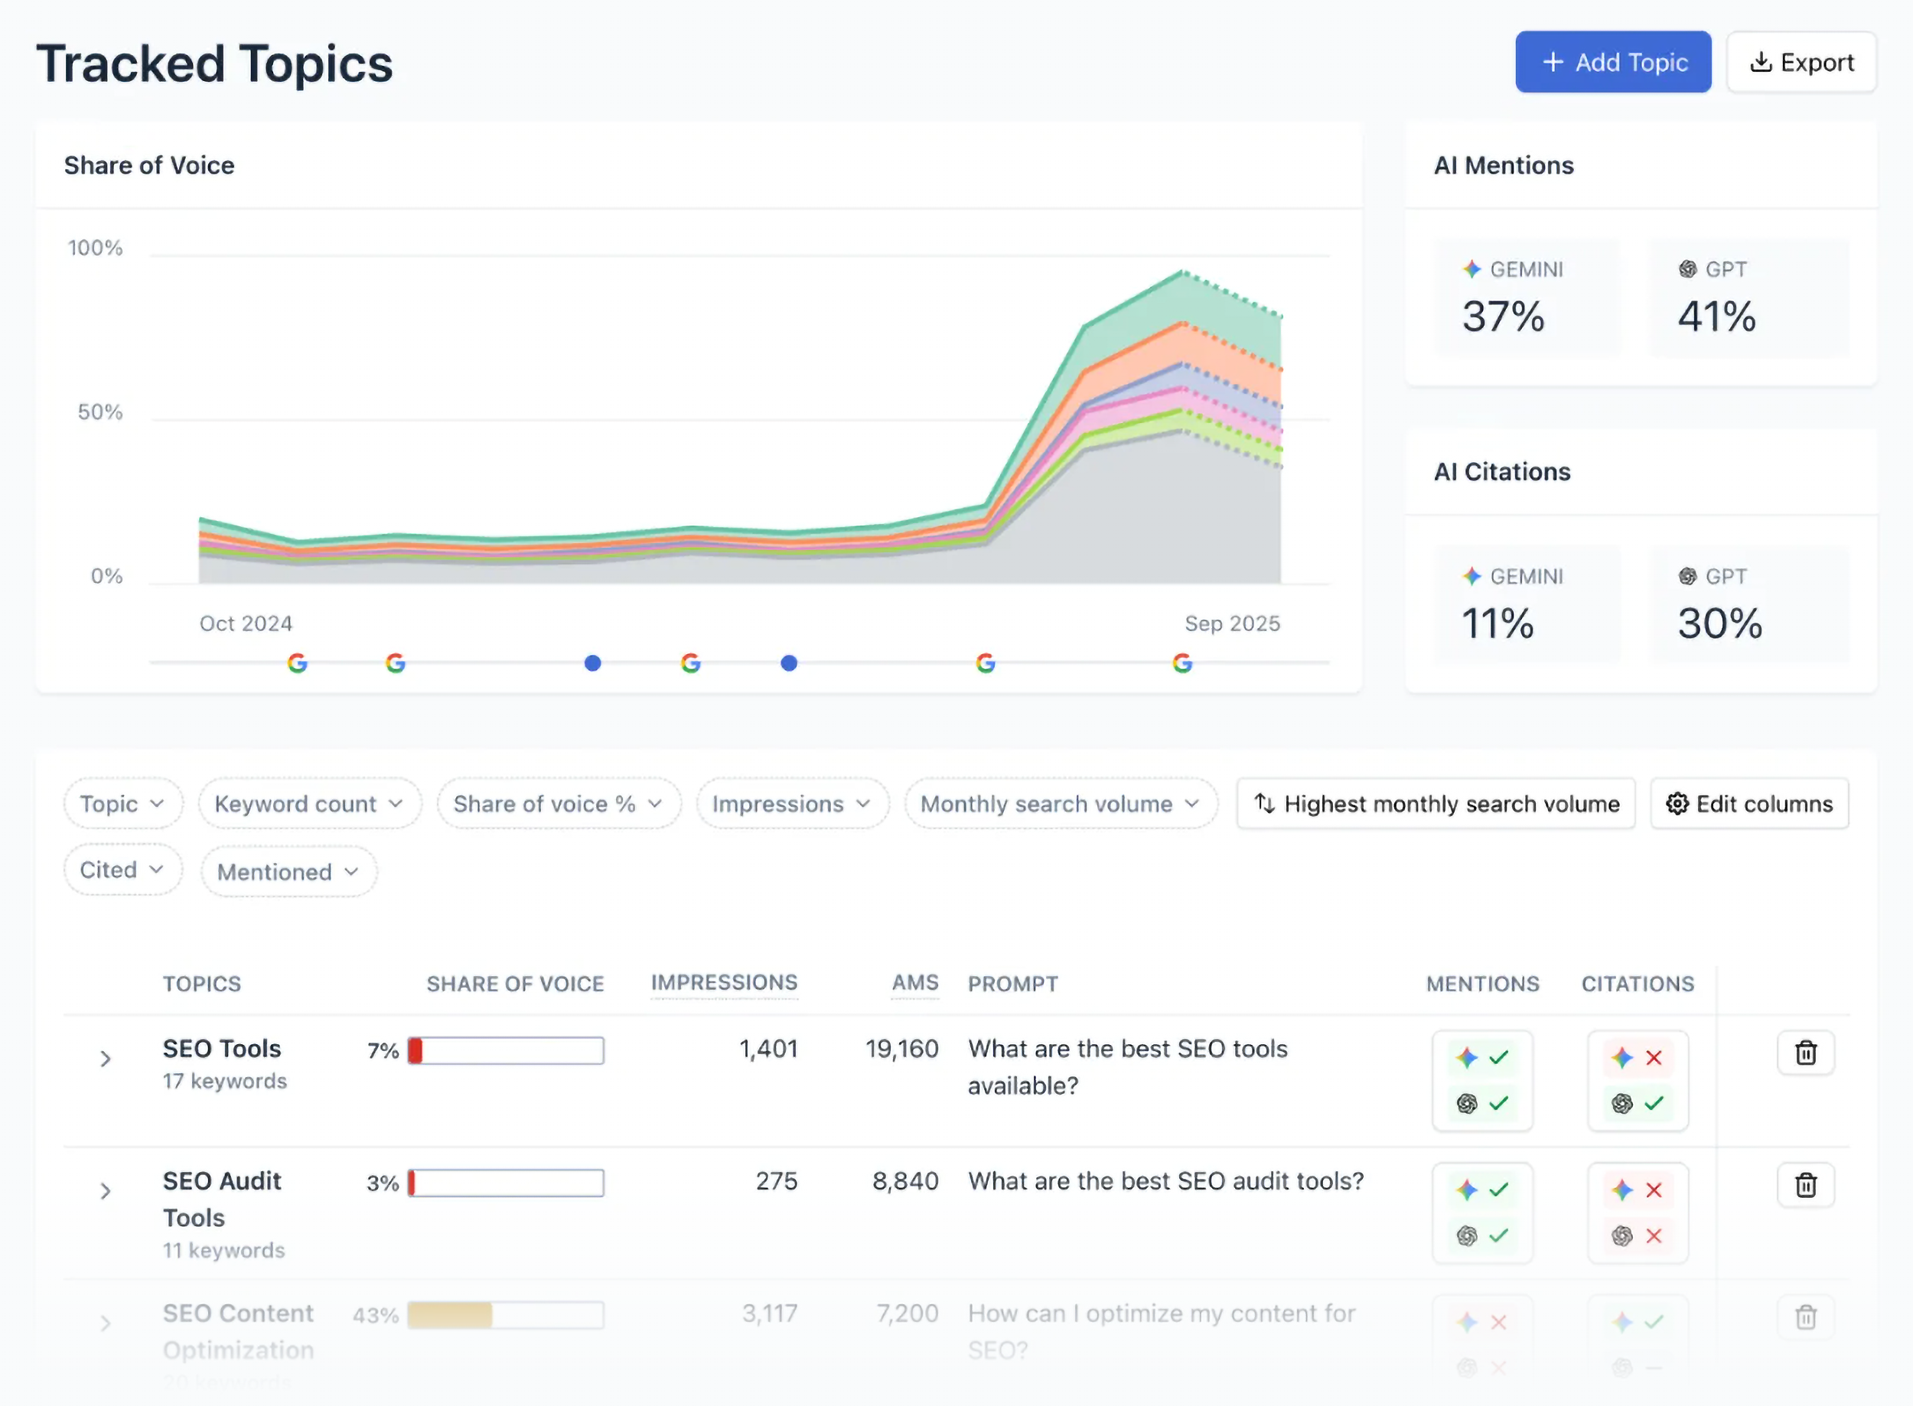Click the GPT 30% citations value
Viewport: 1913px width, 1406px height.
[x=1719, y=624]
